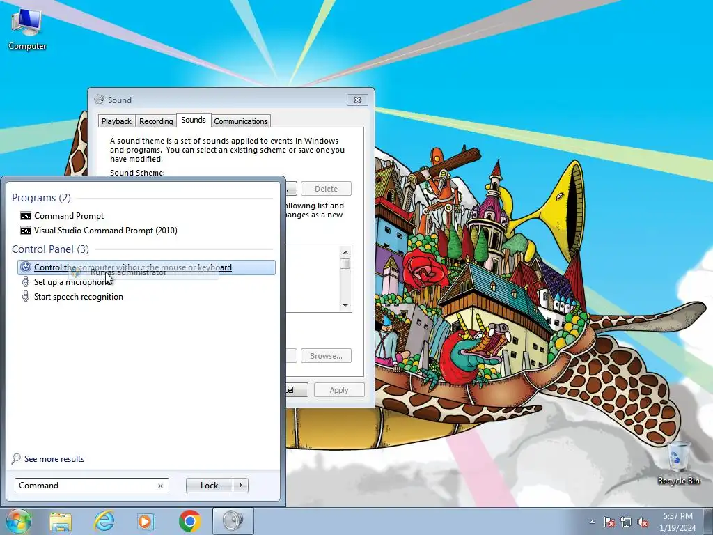The width and height of the screenshot is (713, 535).
Task: Open Windows Explorer from the taskbar
Action: pos(61,521)
